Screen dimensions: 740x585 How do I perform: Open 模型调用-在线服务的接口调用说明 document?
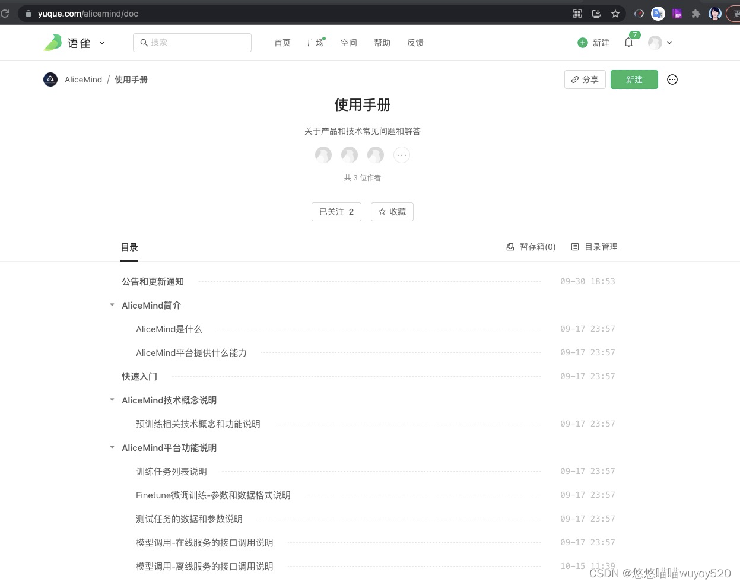pos(205,543)
